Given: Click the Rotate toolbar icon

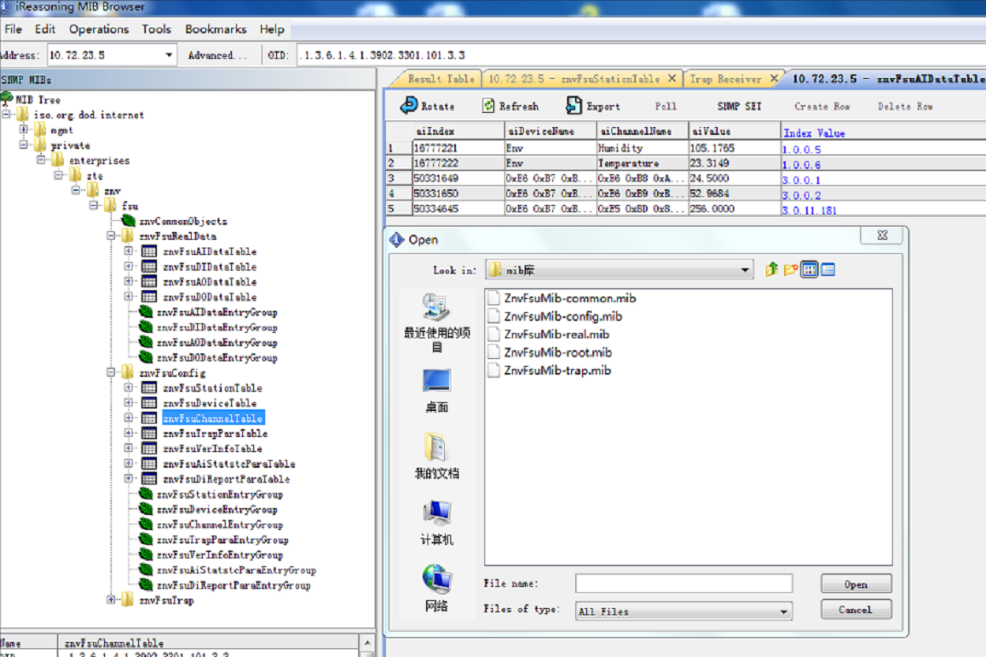Looking at the screenshot, I should click(x=409, y=106).
